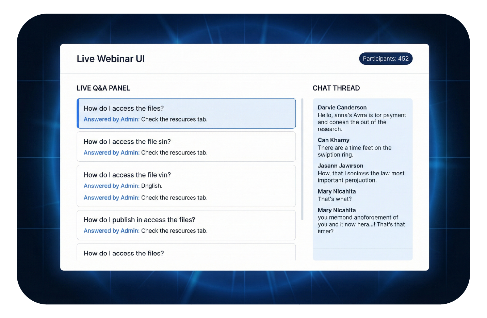Click sender name Jasann Jawırson in chat

point(340,166)
